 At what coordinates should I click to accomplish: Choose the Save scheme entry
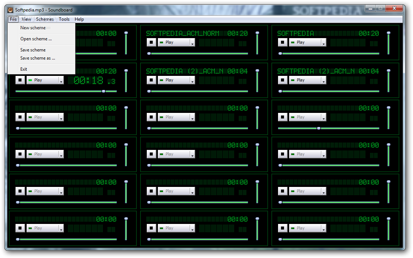pyautogui.click(x=42, y=50)
